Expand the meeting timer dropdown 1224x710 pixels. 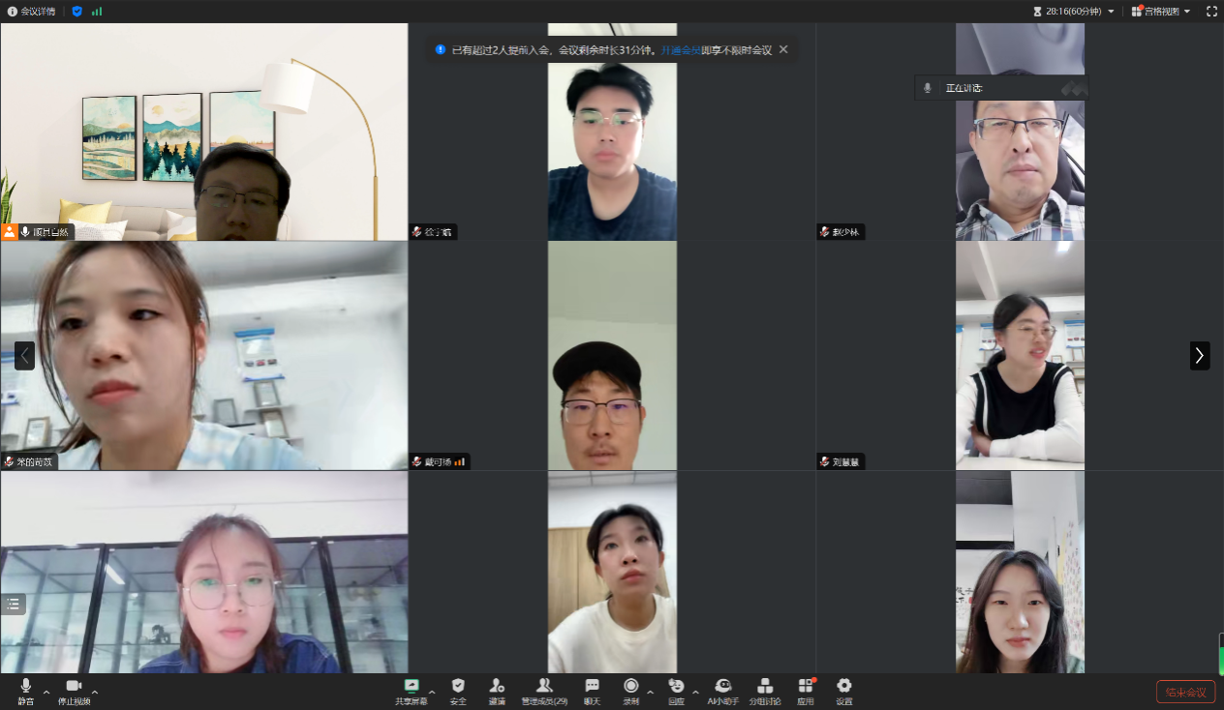pyautogui.click(x=1111, y=12)
